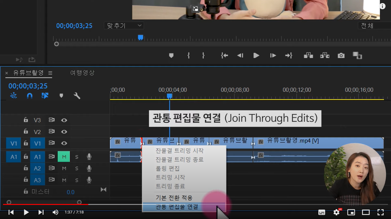Open YouTube player settings gear
The width and height of the screenshot is (391, 219).
[337, 212]
